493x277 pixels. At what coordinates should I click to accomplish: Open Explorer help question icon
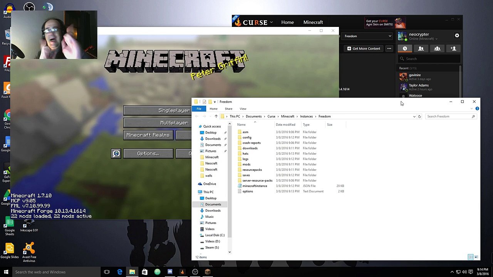pos(477,109)
